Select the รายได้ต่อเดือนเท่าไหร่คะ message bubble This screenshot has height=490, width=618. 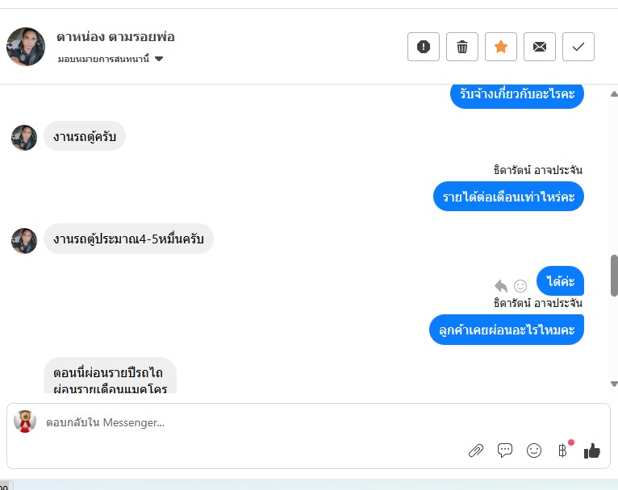point(508,197)
